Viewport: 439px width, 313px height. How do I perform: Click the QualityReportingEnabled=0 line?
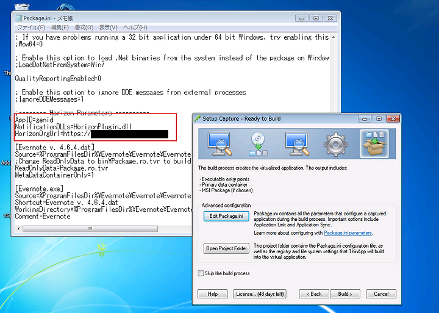click(58, 79)
